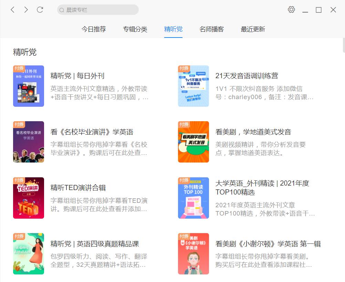
Task: Select the 名师播客 tab
Action: (211, 29)
